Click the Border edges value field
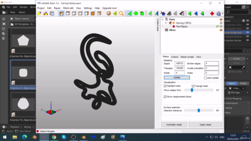This screenshot has height=141, width=251. 212,63
